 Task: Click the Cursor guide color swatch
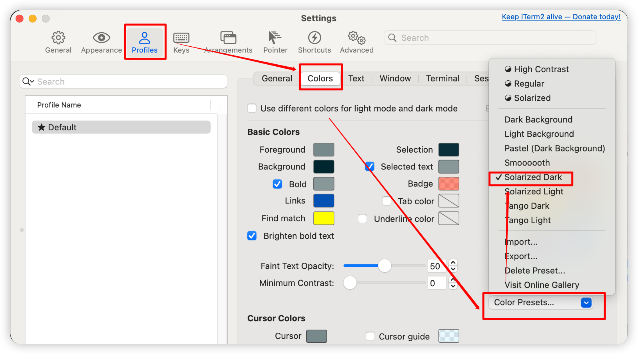pos(449,336)
